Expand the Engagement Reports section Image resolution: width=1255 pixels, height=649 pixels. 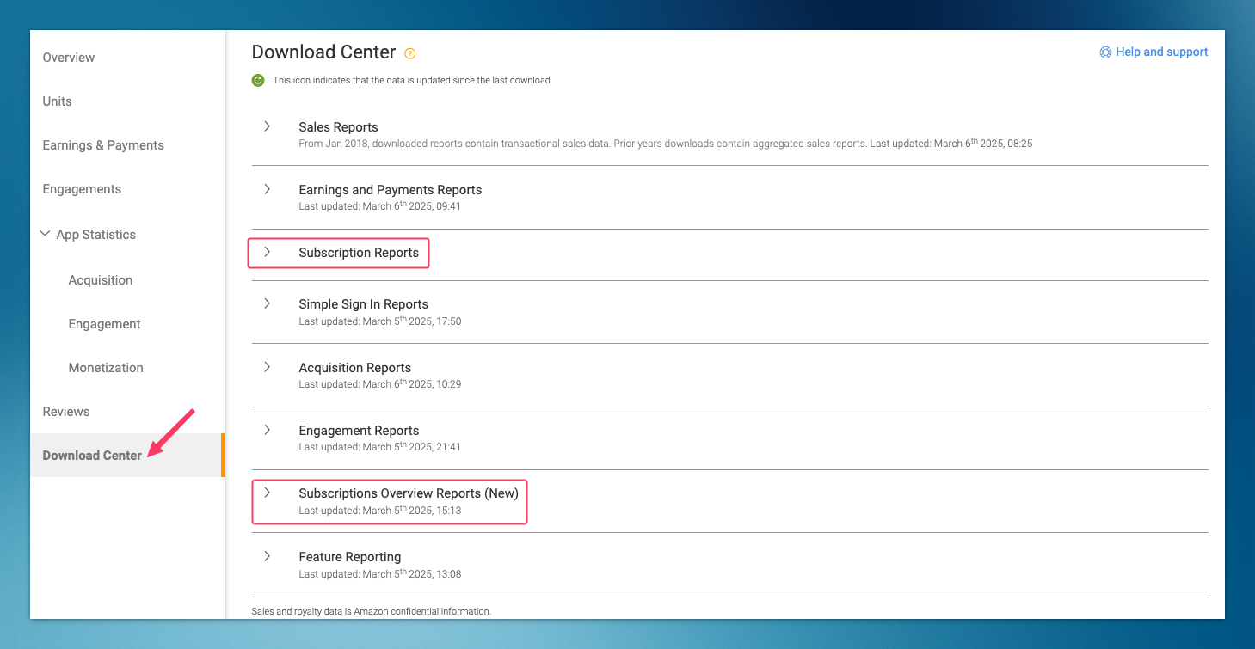pos(267,430)
